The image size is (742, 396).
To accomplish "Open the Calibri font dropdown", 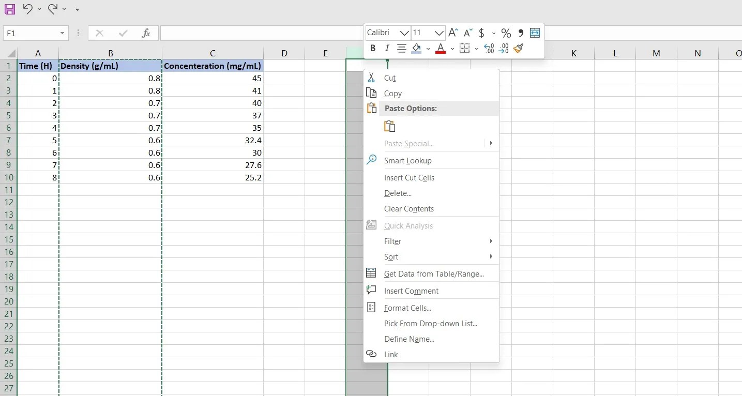I will [405, 33].
